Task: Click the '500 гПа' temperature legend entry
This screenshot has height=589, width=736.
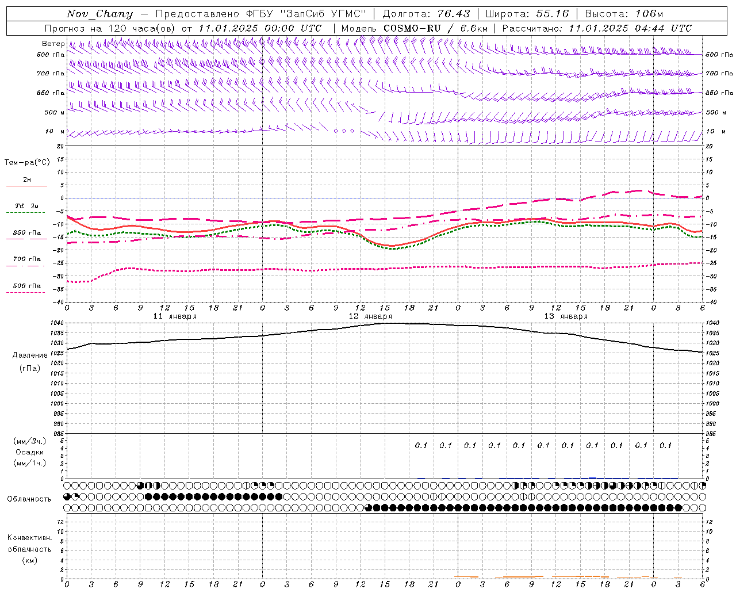Action: (x=27, y=286)
